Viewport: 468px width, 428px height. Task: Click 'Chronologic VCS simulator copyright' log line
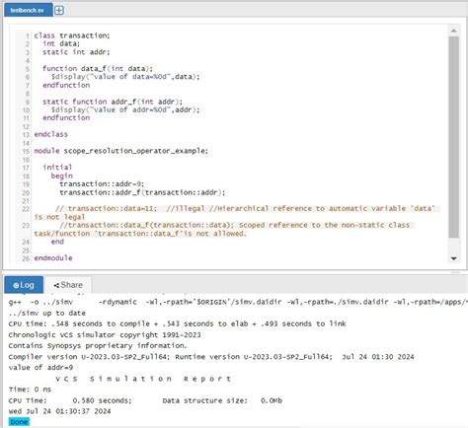[105, 335]
